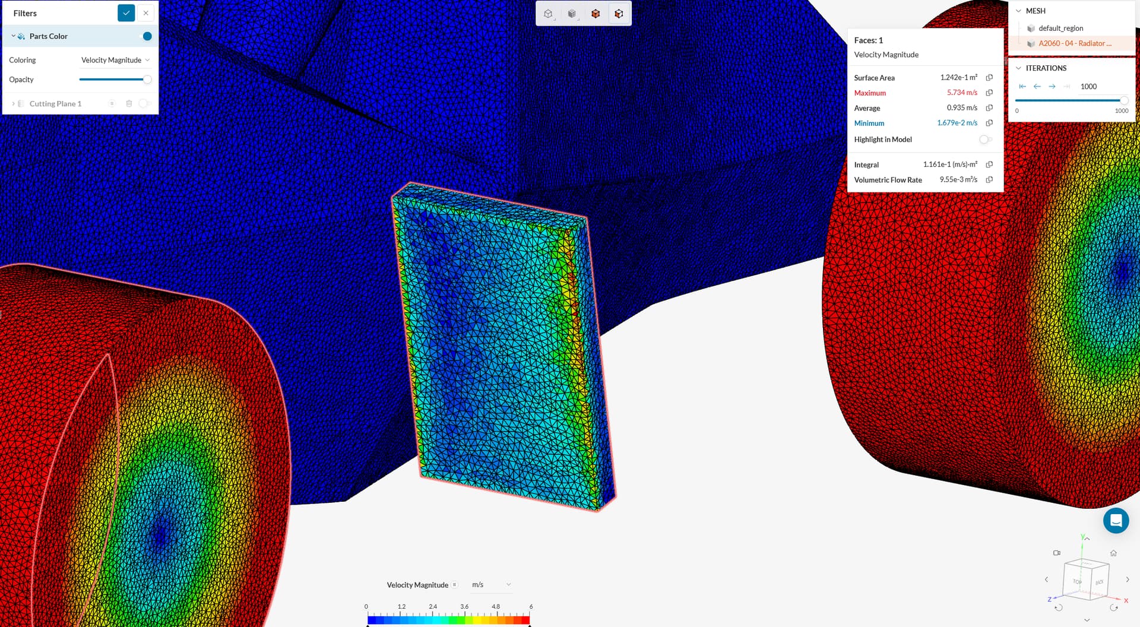The height and width of the screenshot is (627, 1140).
Task: Apply filters with the checkmark button
Action: click(126, 12)
